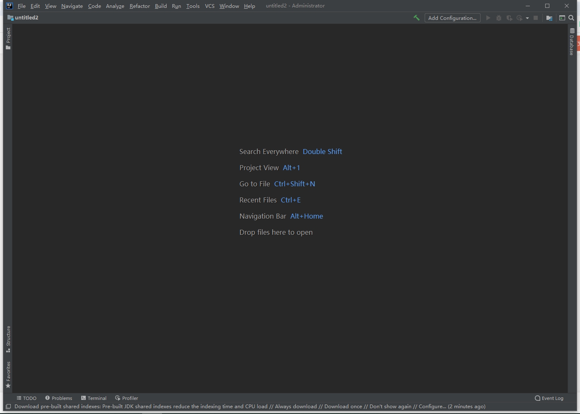580x414 pixels.
Task: Click Drop files here to open text
Action: coord(276,232)
